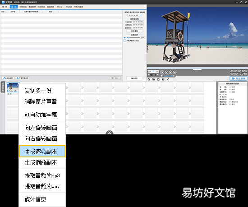Viewport: 248px width, 207px height.
Task: Select the 1X playback speed option
Action: 153,72
